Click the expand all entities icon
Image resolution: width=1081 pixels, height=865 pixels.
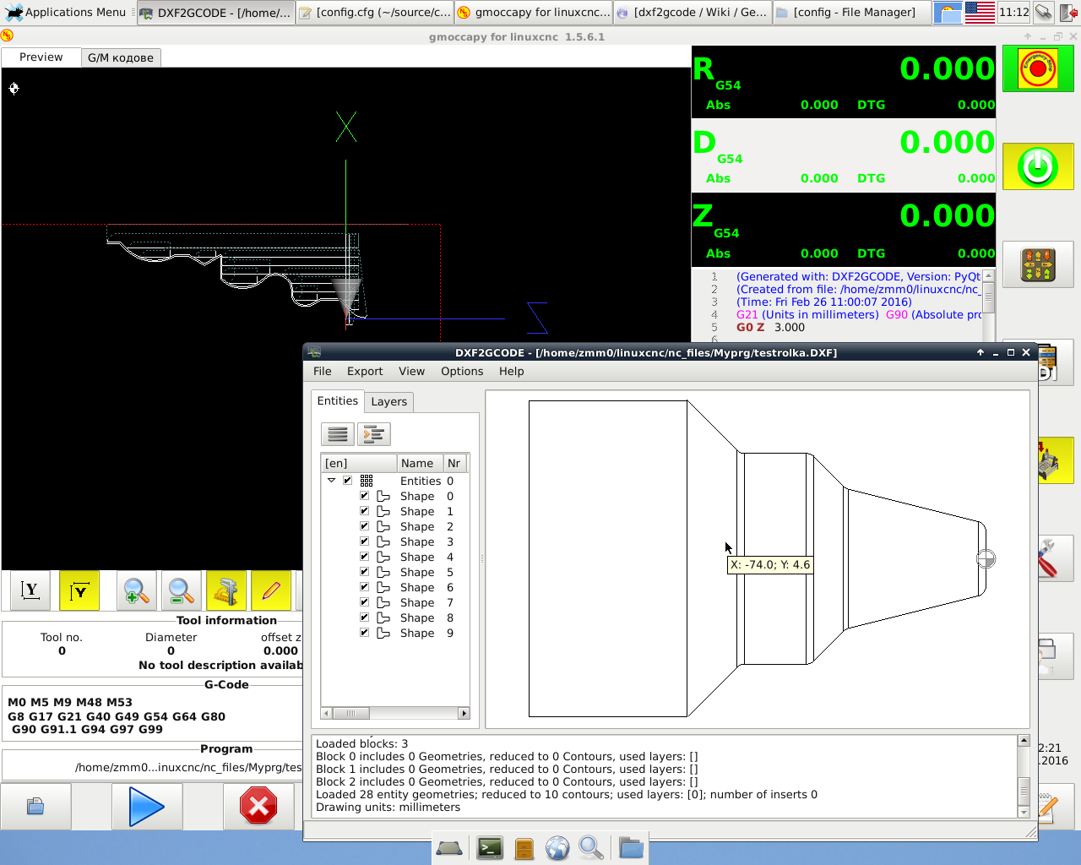pyautogui.click(x=373, y=434)
